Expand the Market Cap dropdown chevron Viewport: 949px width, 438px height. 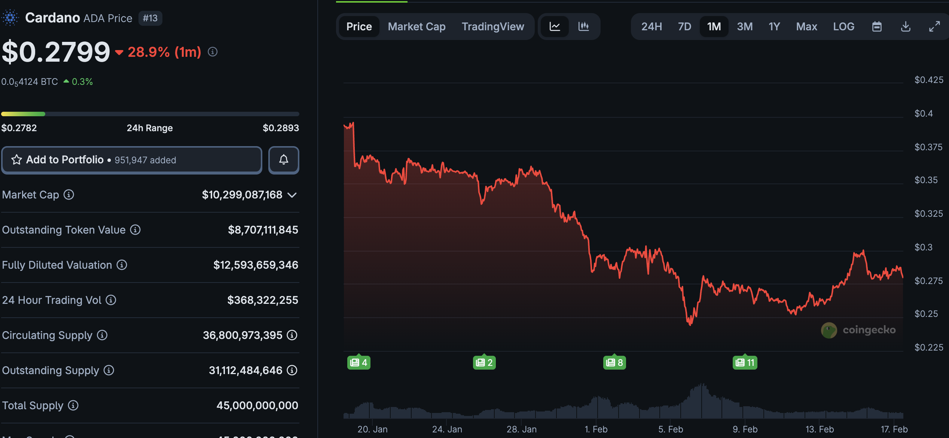coord(292,195)
